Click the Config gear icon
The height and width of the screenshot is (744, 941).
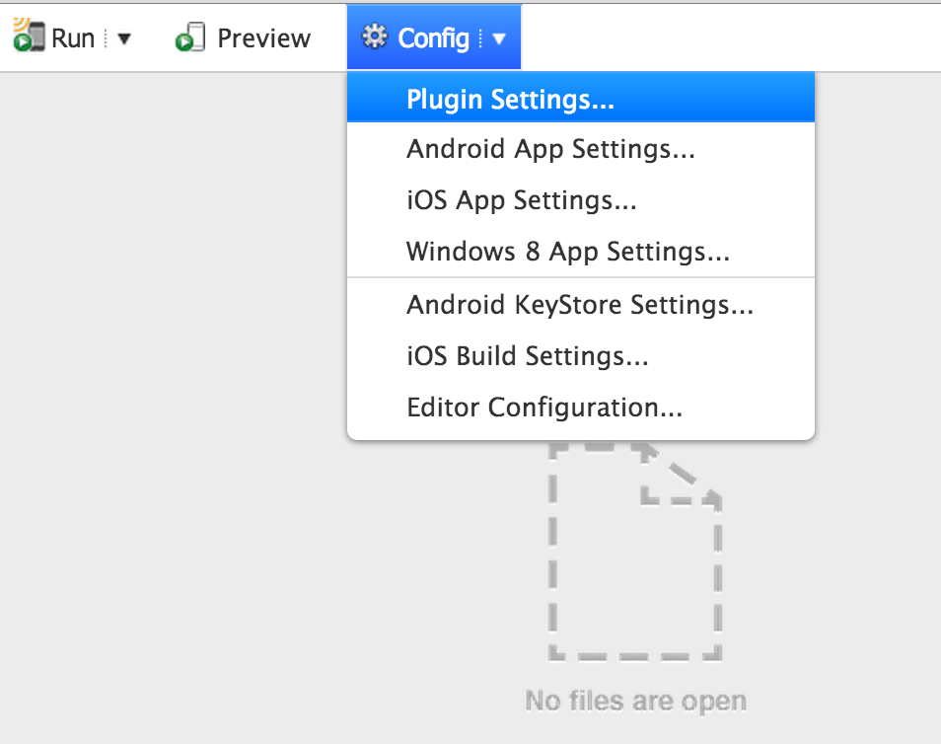pyautogui.click(x=375, y=37)
